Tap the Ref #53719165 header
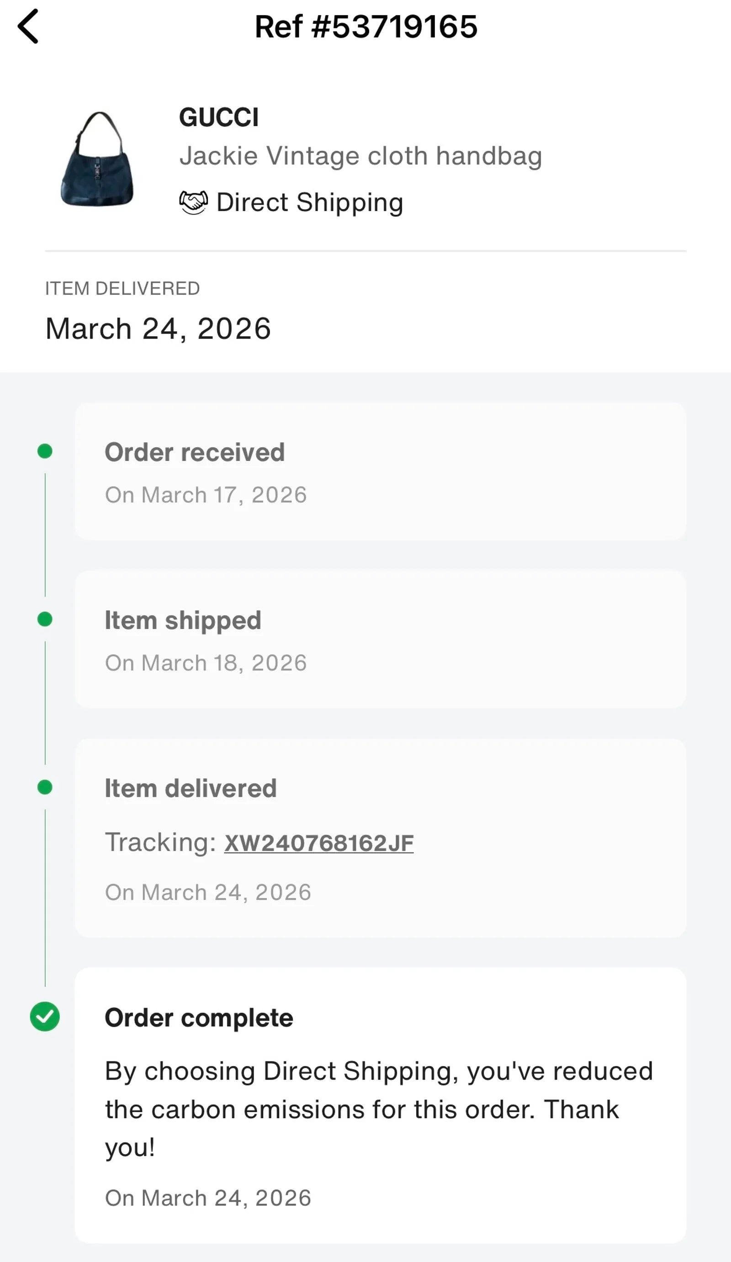731x1262 pixels. tap(366, 27)
